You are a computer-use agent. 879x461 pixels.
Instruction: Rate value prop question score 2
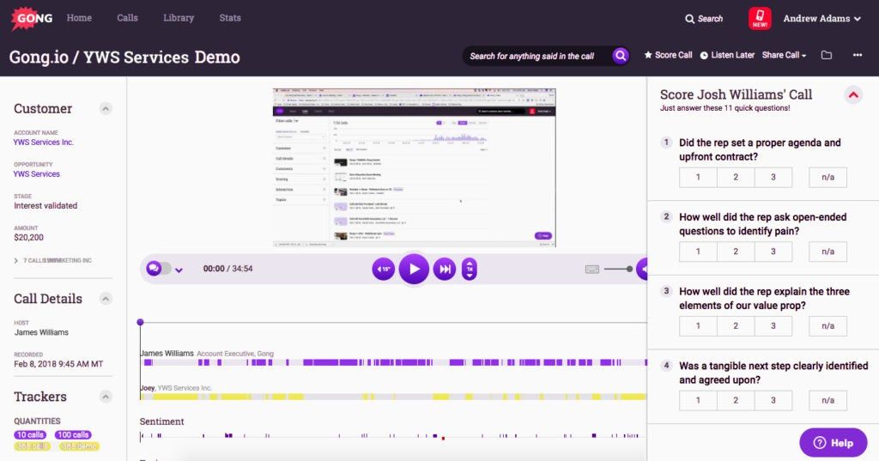tap(736, 326)
